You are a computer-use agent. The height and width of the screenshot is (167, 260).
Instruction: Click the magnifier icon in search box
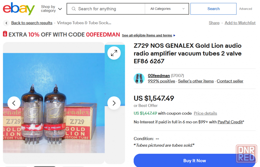(74, 9)
